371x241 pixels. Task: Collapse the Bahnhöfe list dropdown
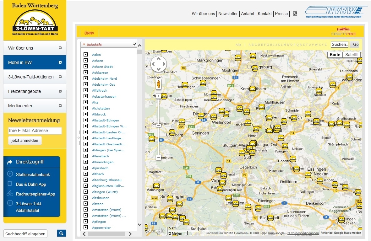[84, 45]
